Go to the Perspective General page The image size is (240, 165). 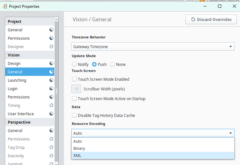point(15,130)
